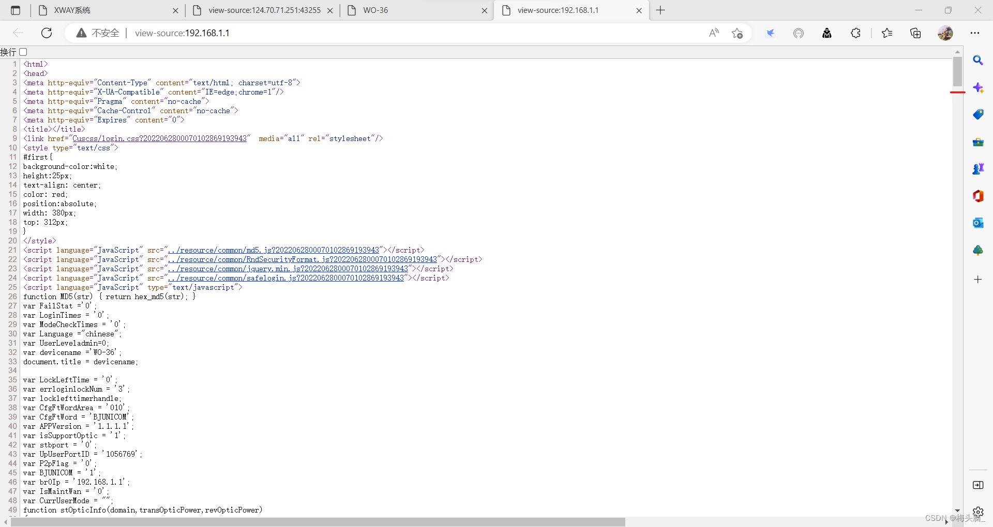993x527 pixels.
Task: Open the sidebar Tools briefcase icon
Action: [978, 142]
